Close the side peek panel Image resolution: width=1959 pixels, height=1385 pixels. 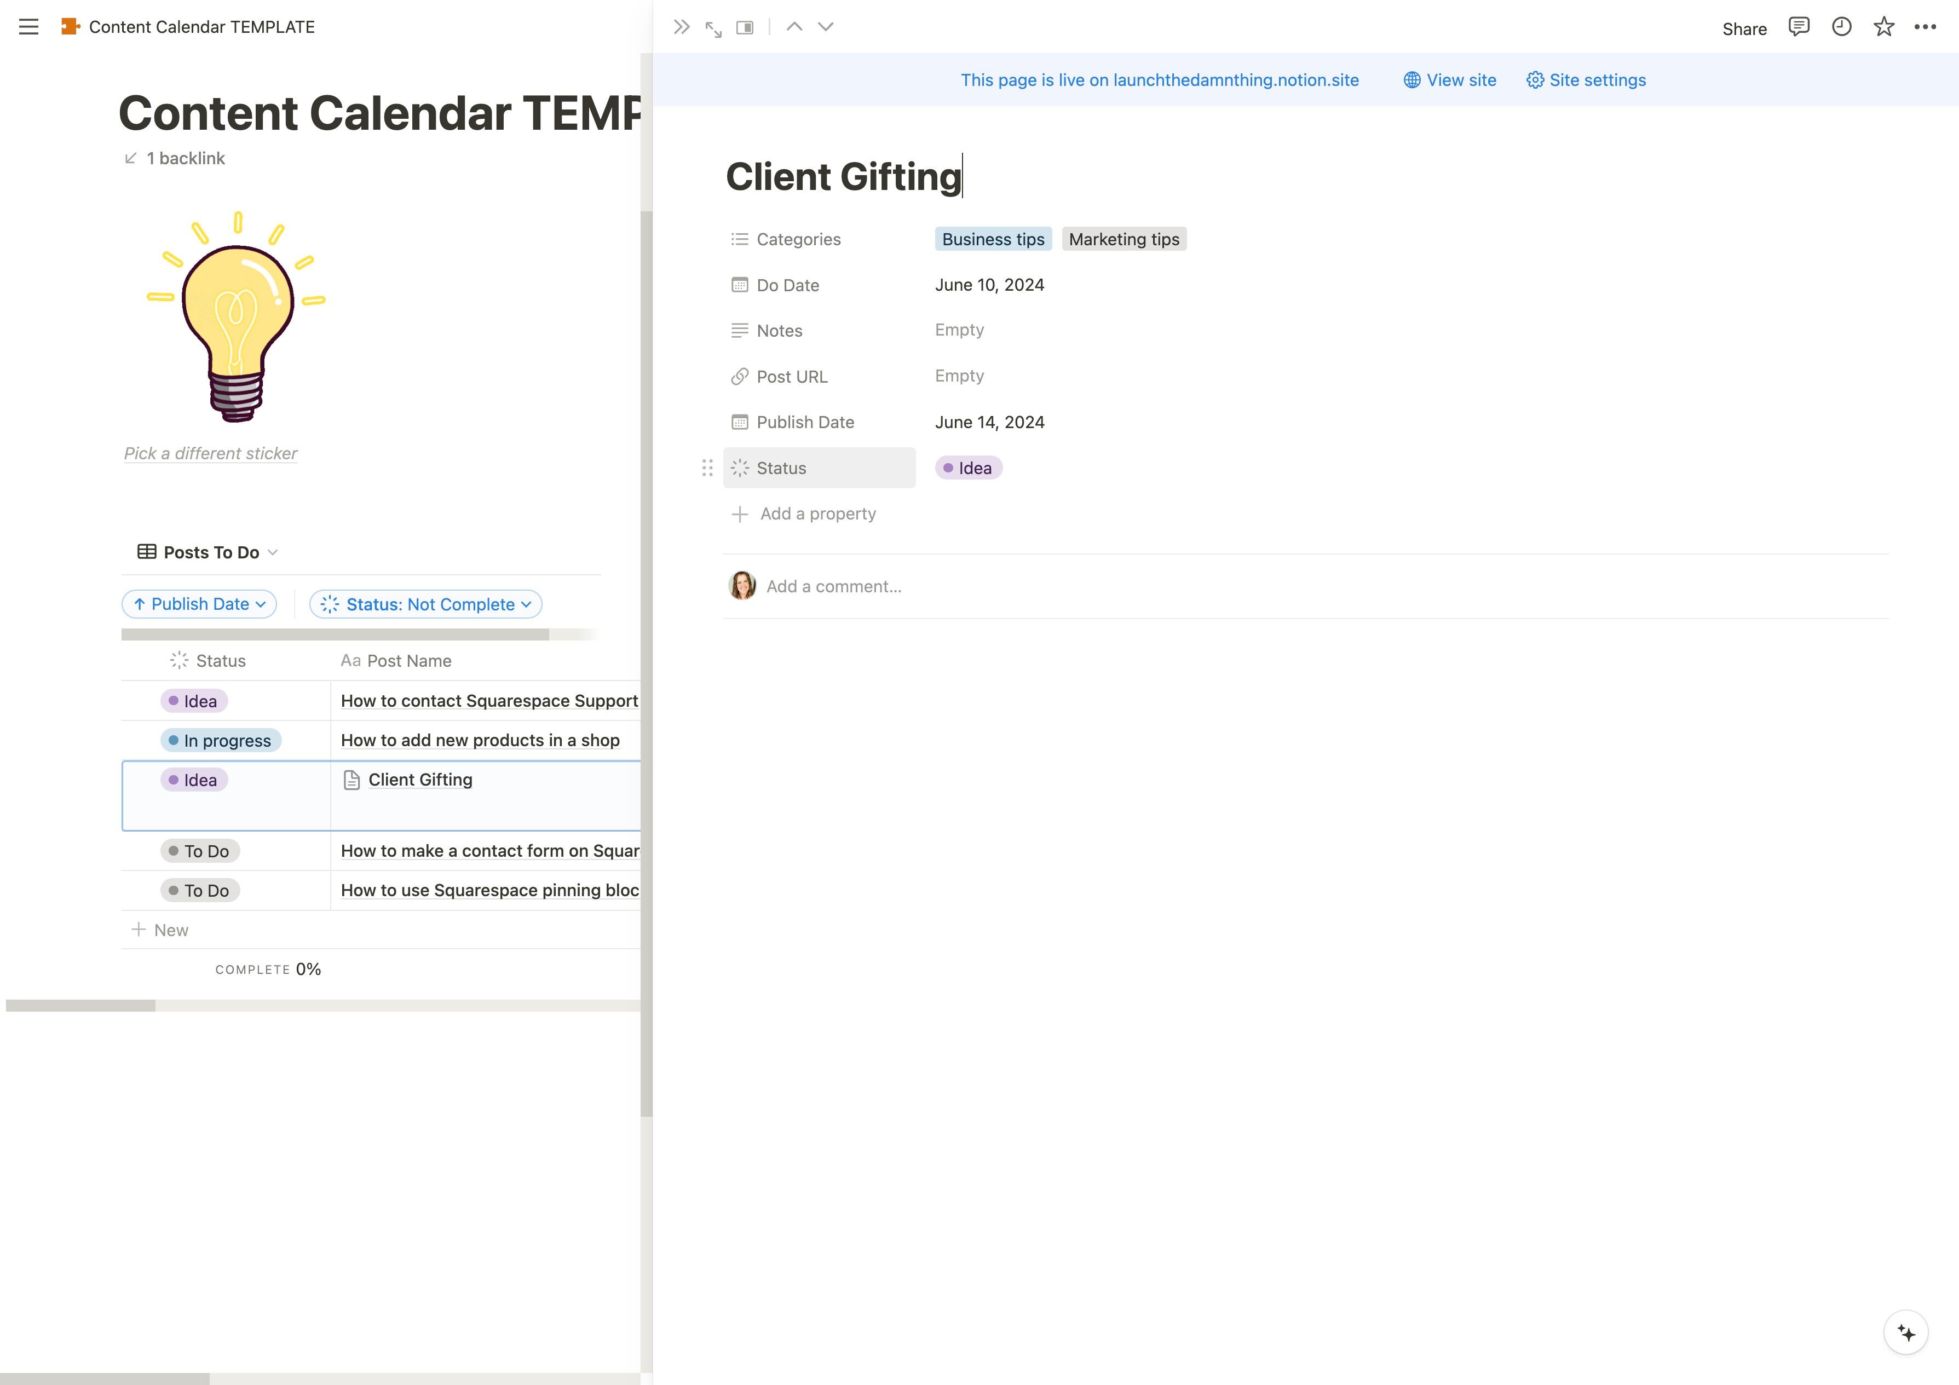pyautogui.click(x=681, y=27)
